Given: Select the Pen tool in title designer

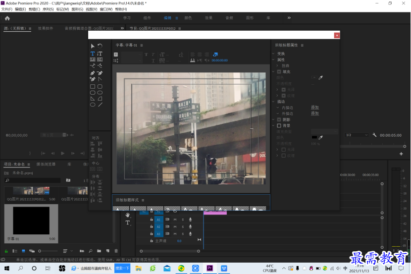Looking at the screenshot, I should [x=93, y=73].
